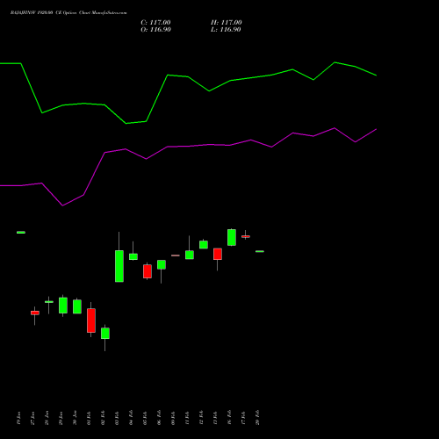Click the 04 Feb date label

pos(131,418)
